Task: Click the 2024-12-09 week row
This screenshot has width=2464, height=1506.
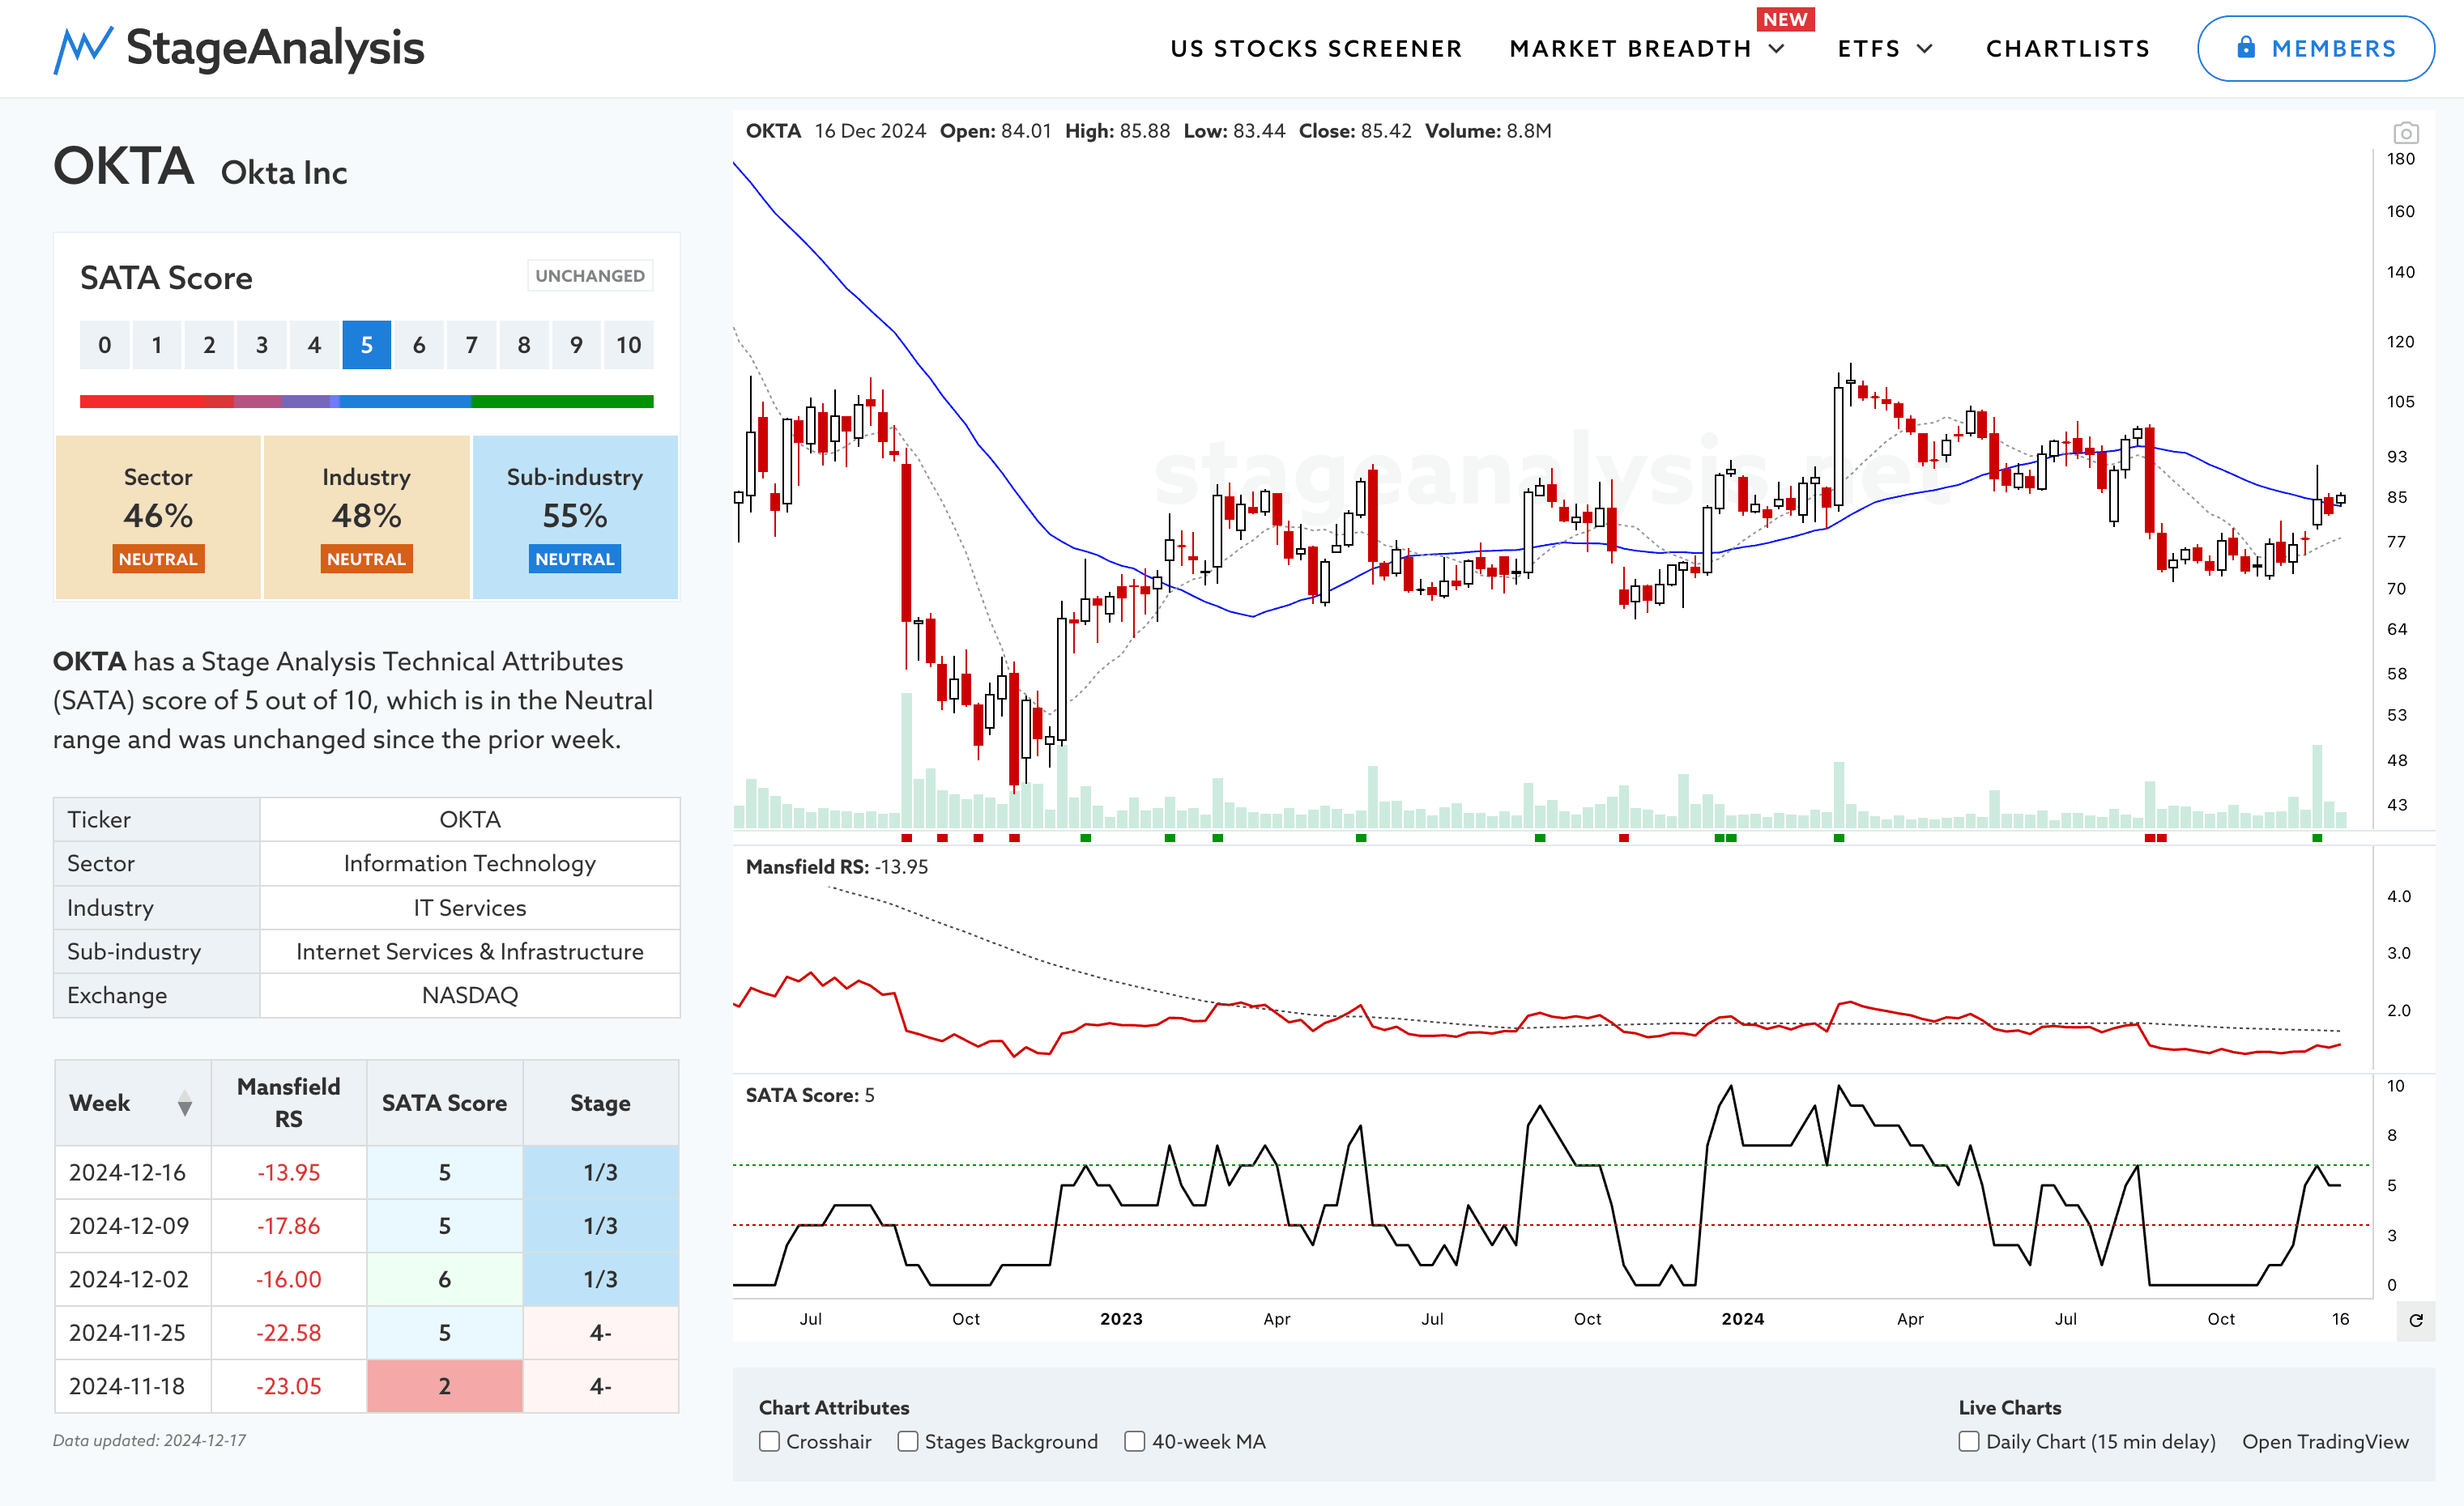Action: [x=366, y=1226]
